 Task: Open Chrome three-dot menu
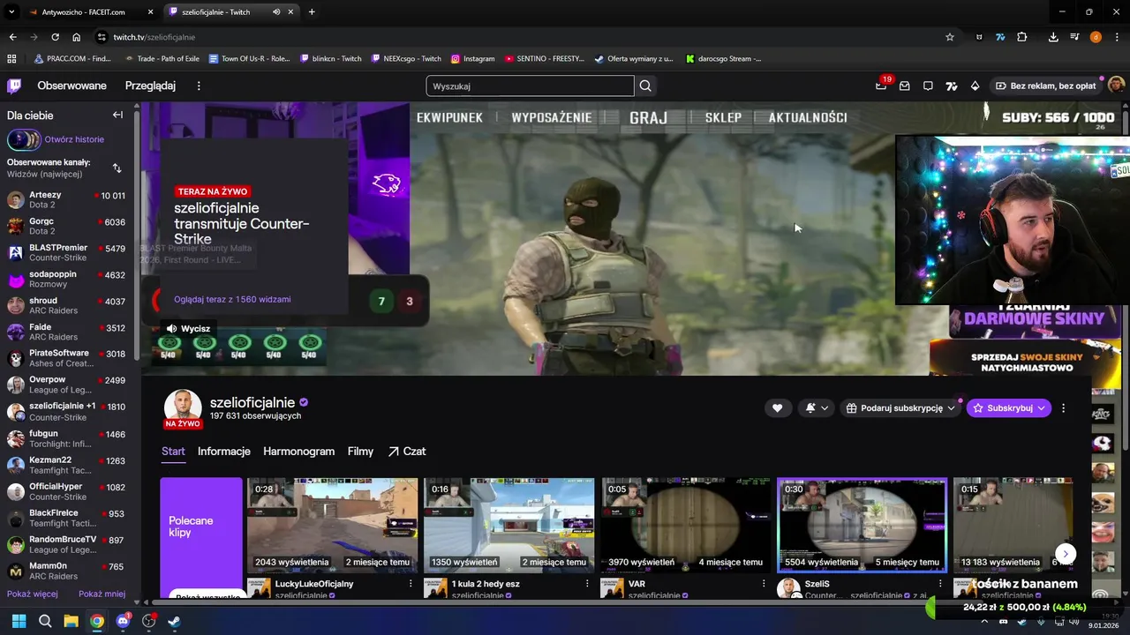[x=1115, y=37]
